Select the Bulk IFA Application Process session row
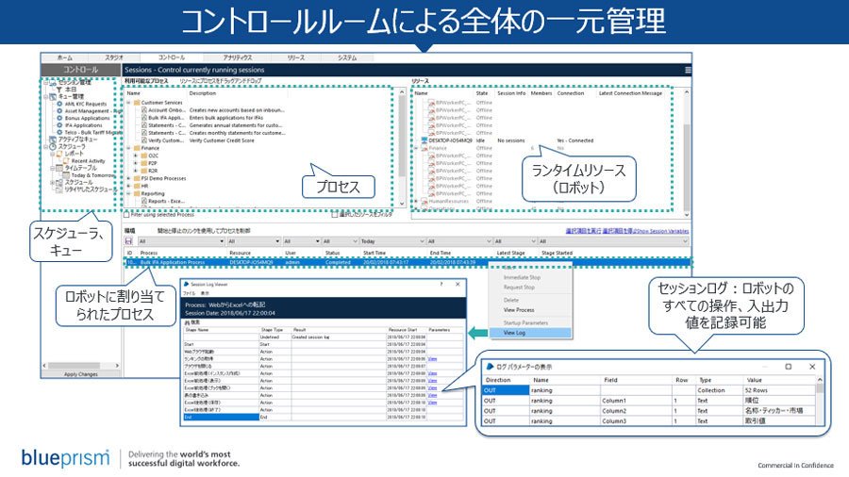 point(408,262)
